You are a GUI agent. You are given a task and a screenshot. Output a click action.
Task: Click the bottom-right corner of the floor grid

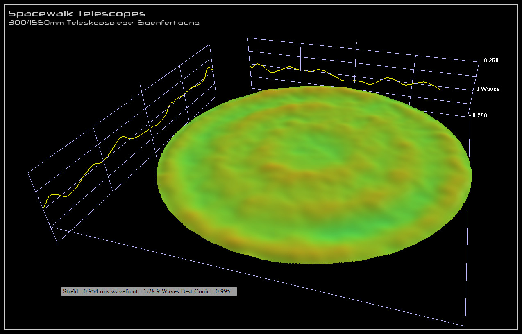(x=465, y=326)
